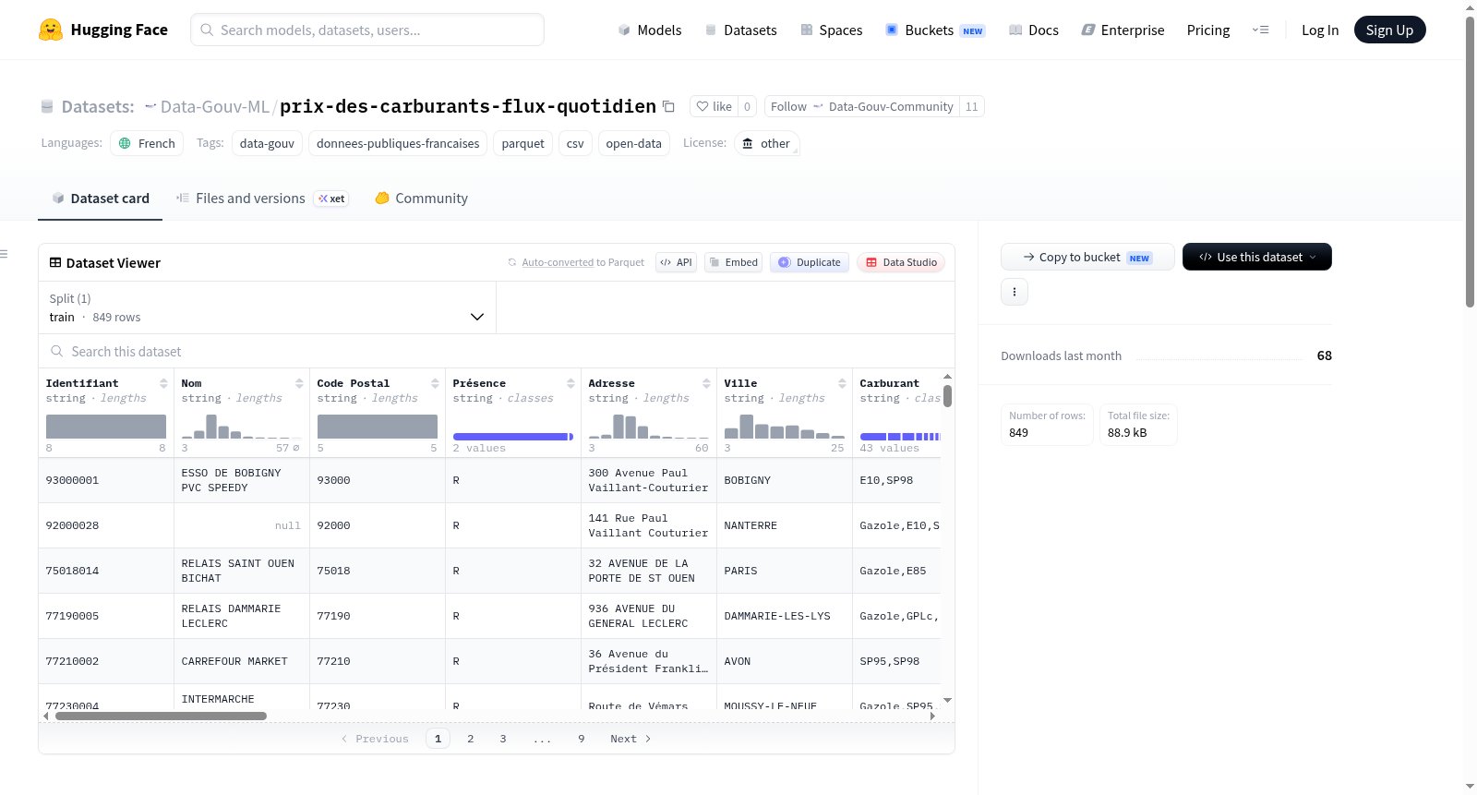Image resolution: width=1477 pixels, height=795 pixels.
Task: Follow Data-Gouv-Community
Action: pos(862,106)
